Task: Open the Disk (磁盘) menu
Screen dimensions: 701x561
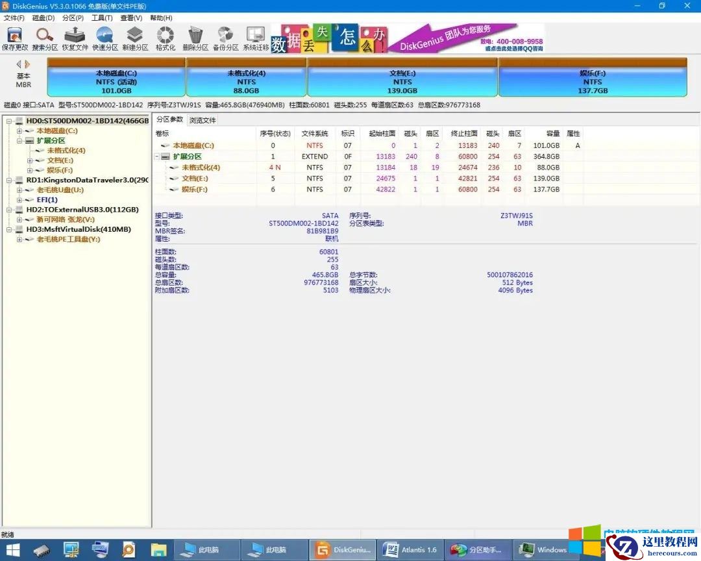Action: click(43, 18)
